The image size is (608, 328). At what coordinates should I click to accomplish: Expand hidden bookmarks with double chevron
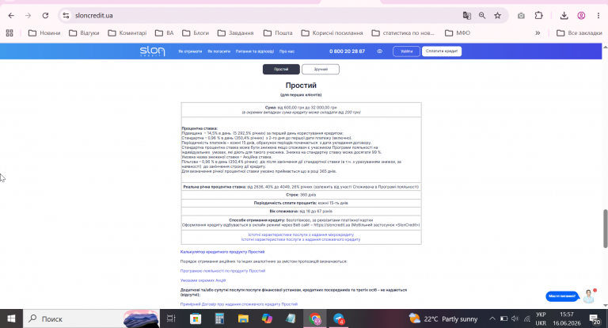538,33
